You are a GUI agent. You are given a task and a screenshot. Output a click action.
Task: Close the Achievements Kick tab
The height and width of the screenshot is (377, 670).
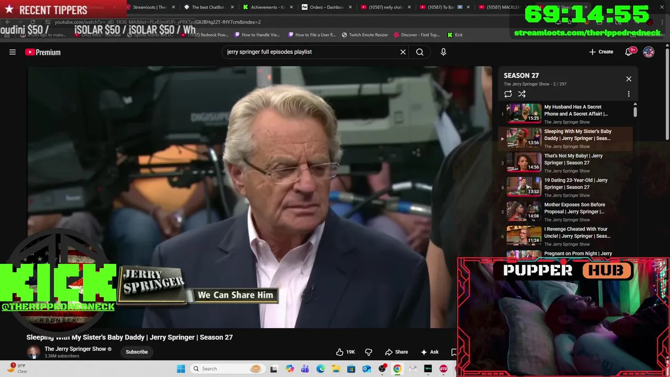click(x=291, y=7)
